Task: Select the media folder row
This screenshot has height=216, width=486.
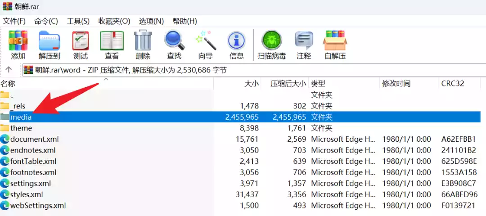Action: click(21, 117)
